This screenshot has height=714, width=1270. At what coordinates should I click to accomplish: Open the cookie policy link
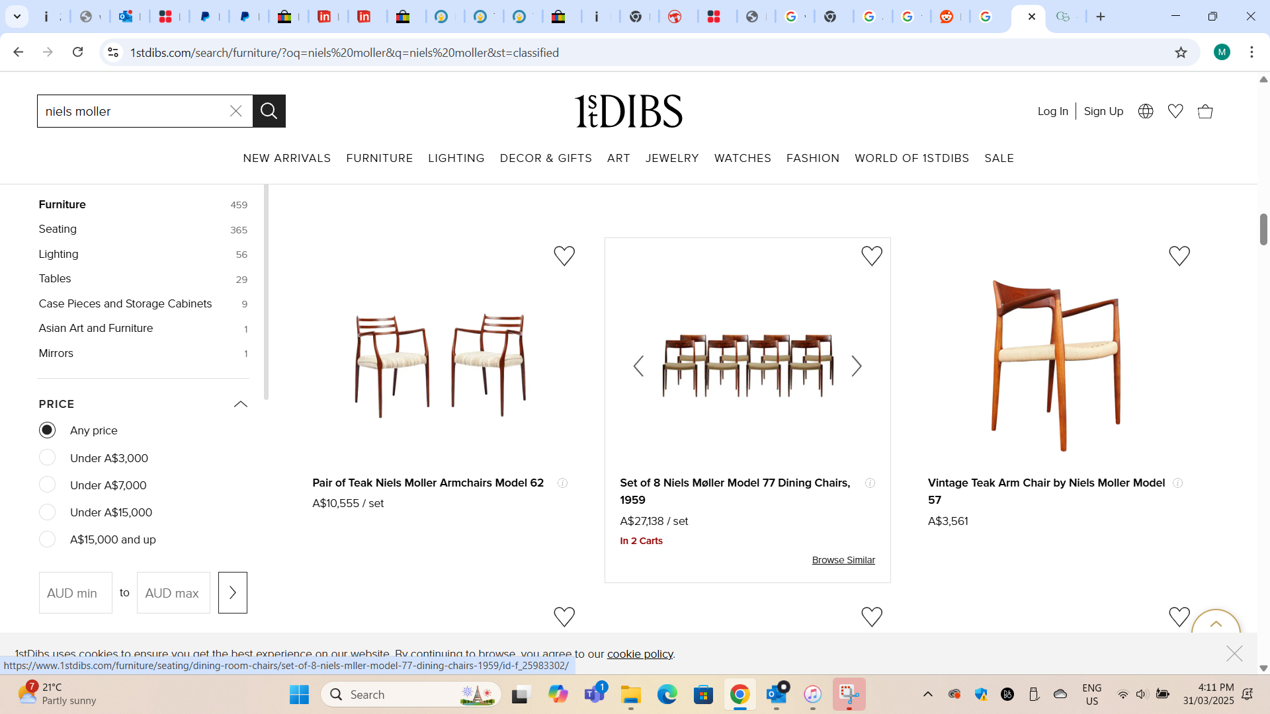639,654
